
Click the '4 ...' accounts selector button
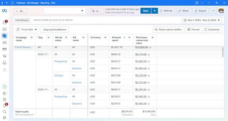click(x=97, y=11)
